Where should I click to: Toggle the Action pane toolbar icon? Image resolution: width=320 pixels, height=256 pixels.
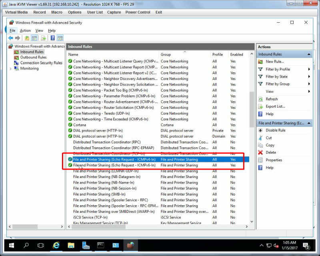coord(60,38)
